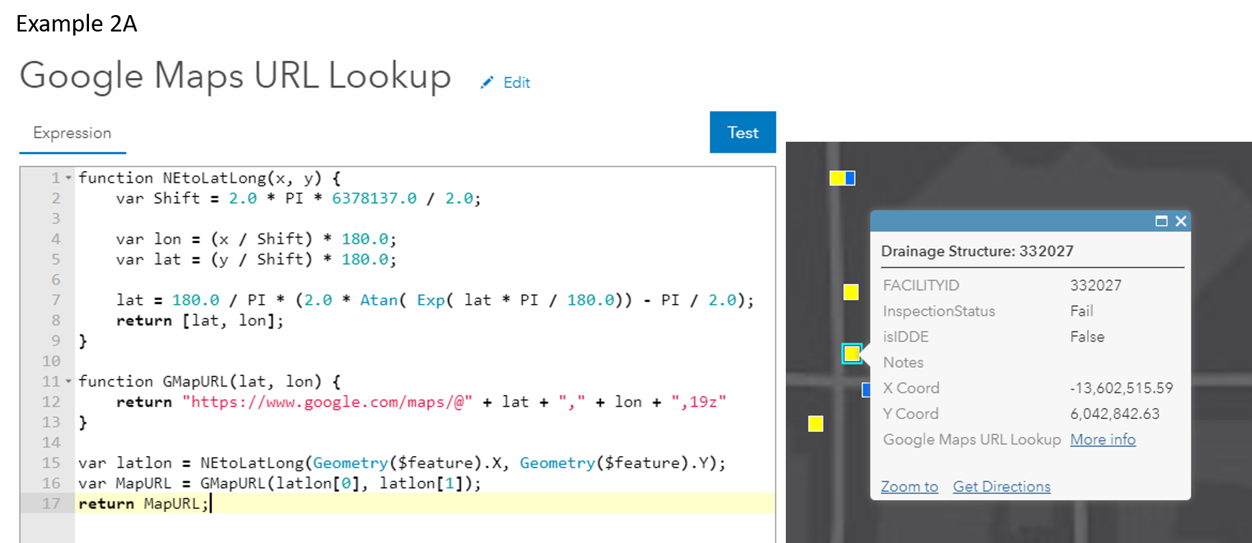
Task: Click the X Coord value -13,602,515.59
Action: click(x=1121, y=388)
